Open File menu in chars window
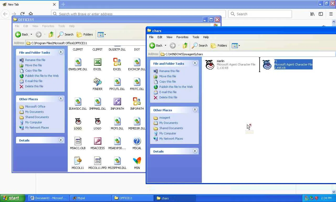 click(151, 37)
